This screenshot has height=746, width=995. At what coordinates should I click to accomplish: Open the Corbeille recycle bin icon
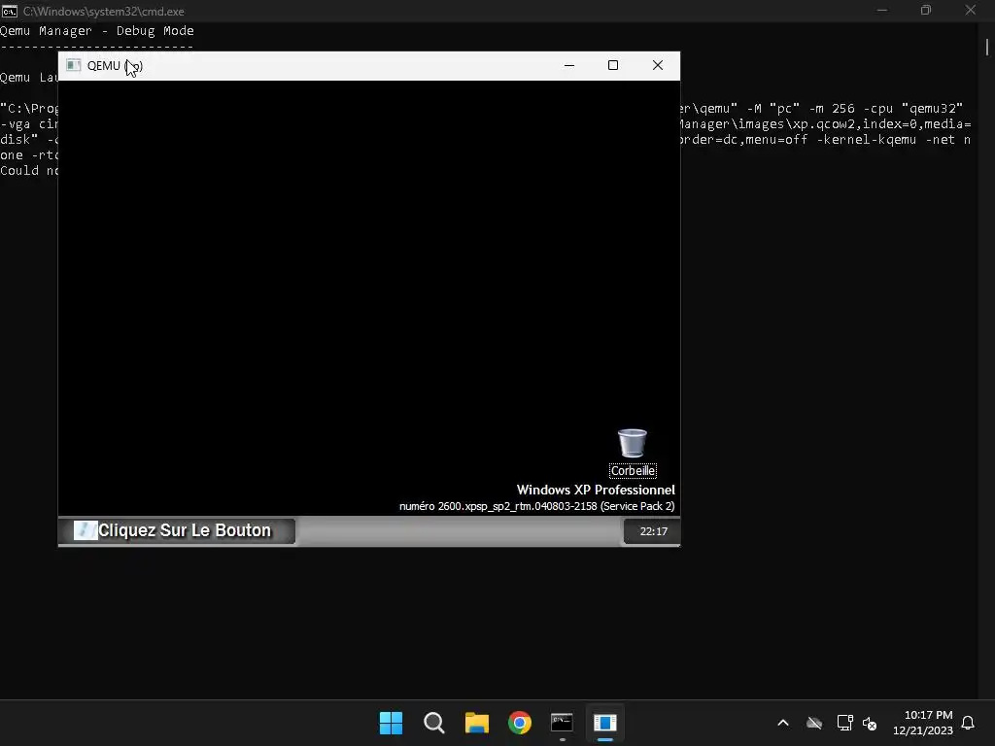pos(632,453)
